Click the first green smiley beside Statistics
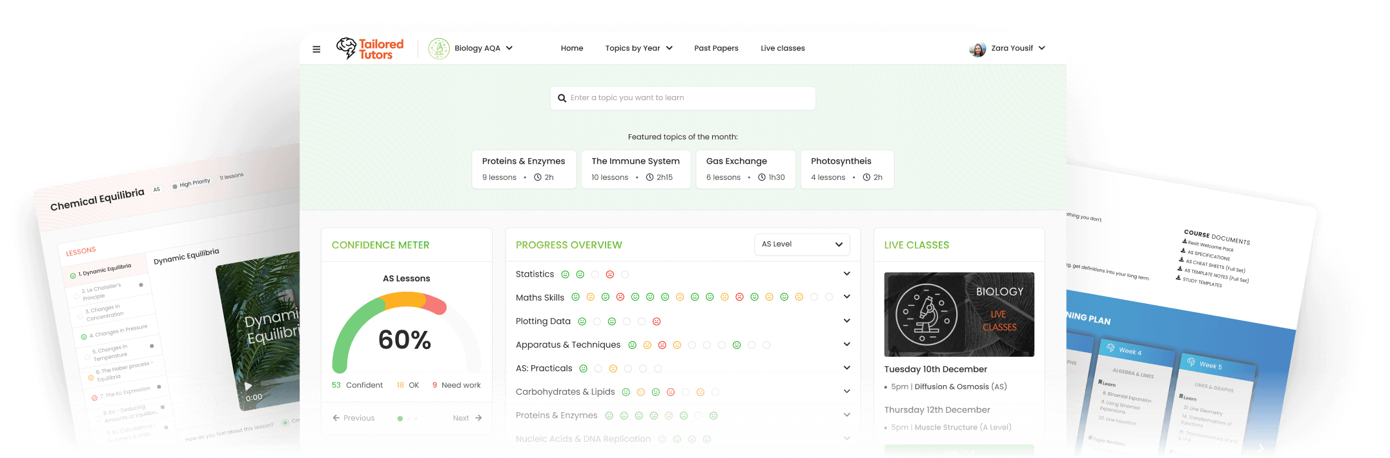This screenshot has width=1390, height=458. point(565,275)
